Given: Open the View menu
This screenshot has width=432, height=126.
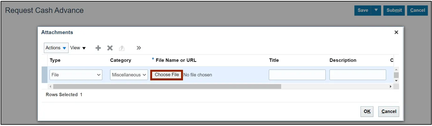Looking at the screenshot, I should click(x=78, y=48).
